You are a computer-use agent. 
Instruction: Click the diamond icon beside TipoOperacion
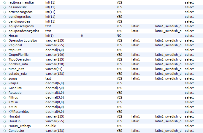tap(5, 59)
